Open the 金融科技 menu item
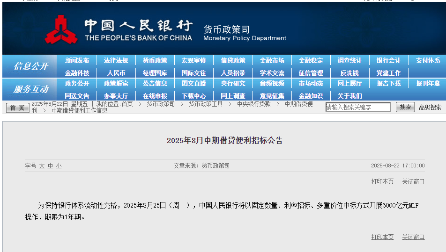446x252 pixels. 77,73
